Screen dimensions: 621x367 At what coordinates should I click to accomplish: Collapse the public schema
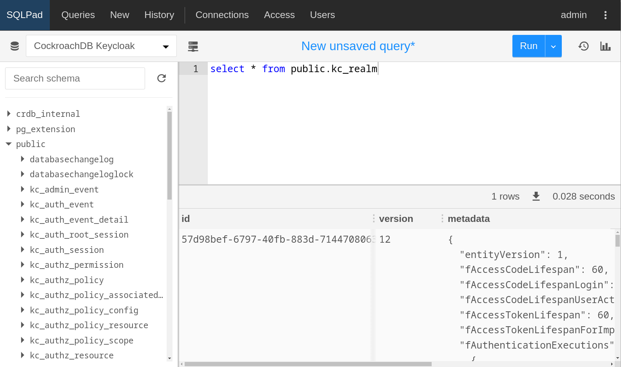click(9, 144)
